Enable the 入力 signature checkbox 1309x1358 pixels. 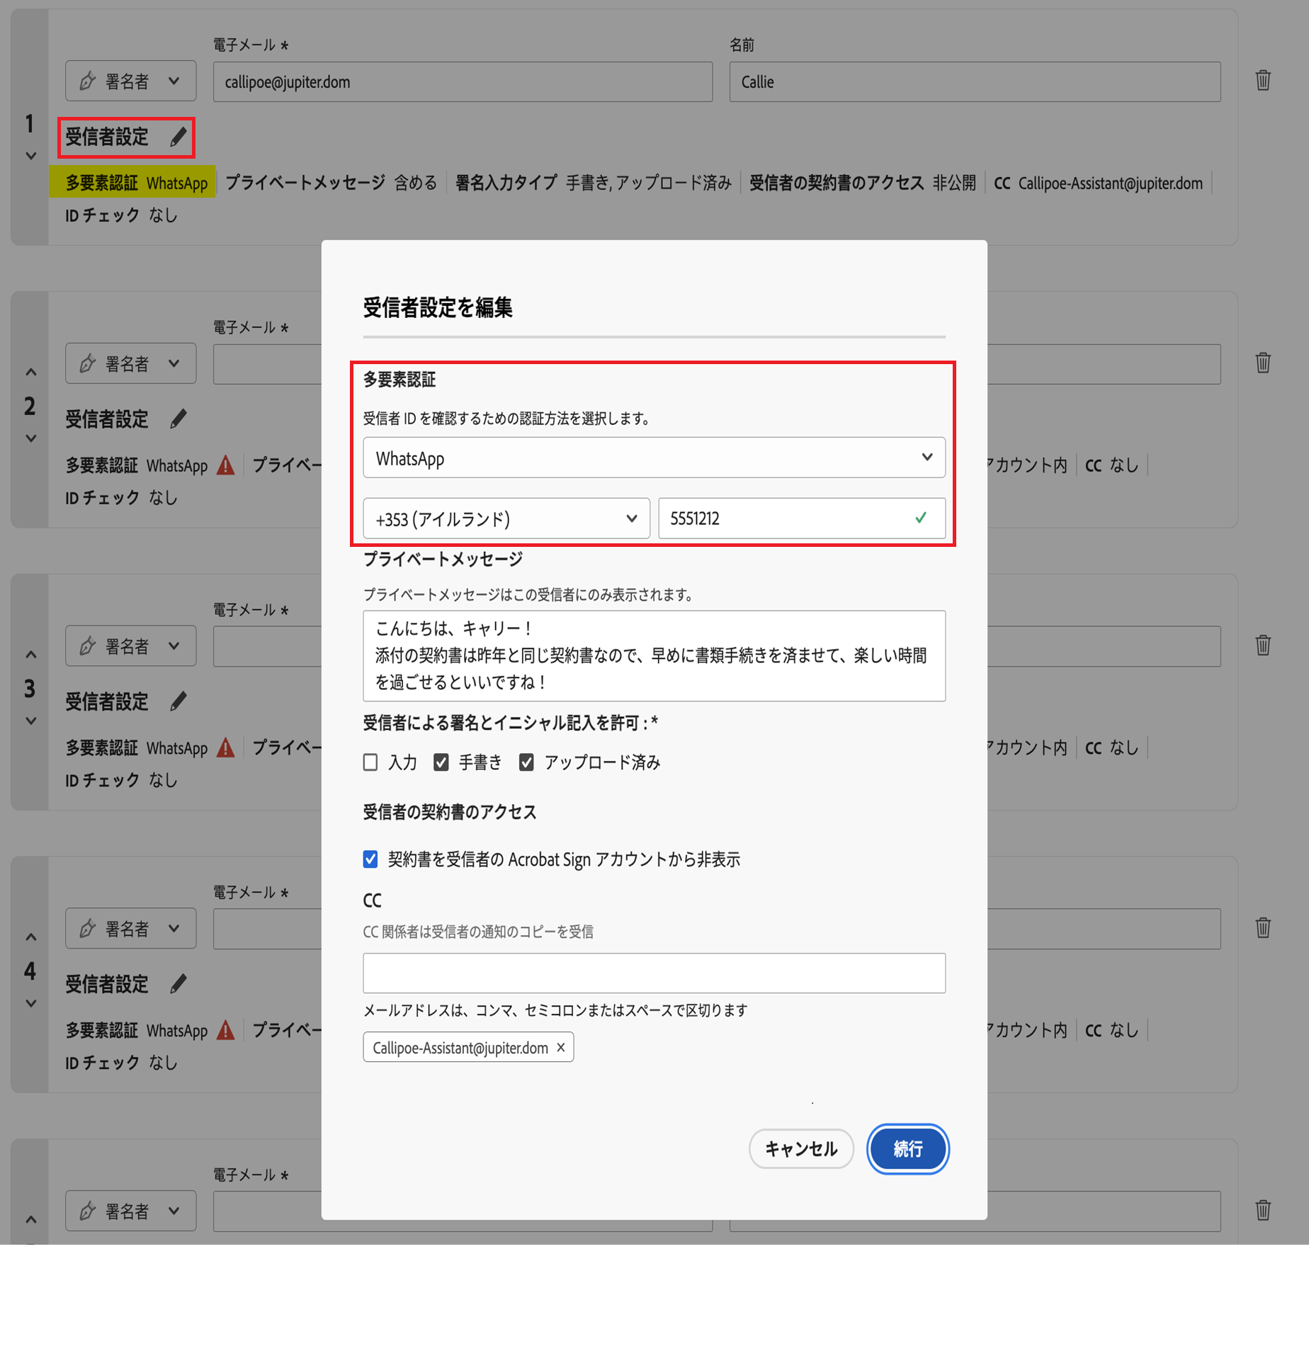tap(370, 762)
